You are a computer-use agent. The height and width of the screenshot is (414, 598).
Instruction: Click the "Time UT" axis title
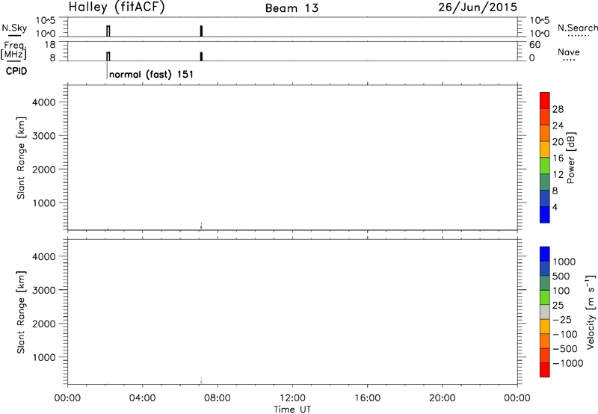(292, 410)
